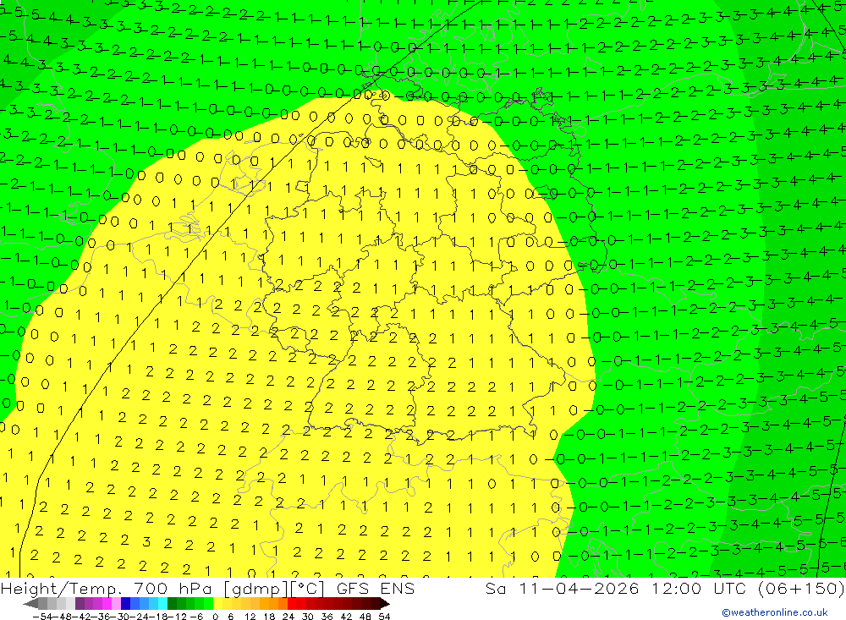Click the '54' scale label at the right end
The height and width of the screenshot is (620, 846).
384,617
